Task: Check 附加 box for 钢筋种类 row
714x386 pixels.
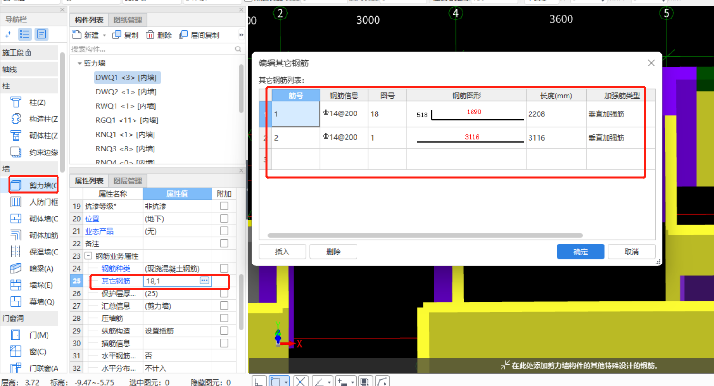Action: pos(224,268)
